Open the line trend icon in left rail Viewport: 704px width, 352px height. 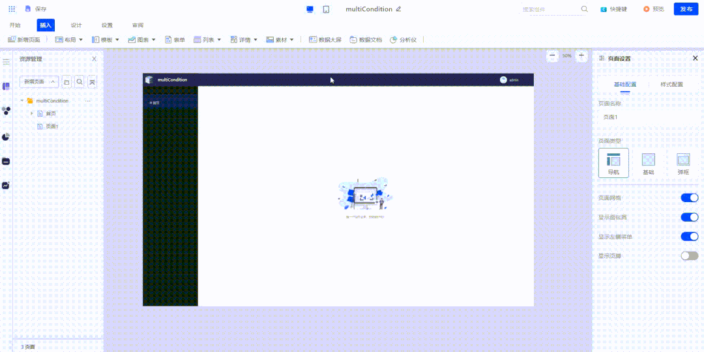point(6,185)
